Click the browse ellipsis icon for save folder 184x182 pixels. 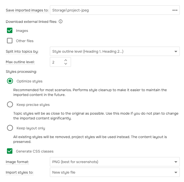click(175, 10)
